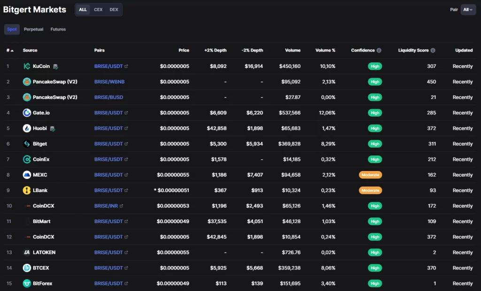Click the Moderate confidence badge in the LBank row
Screen dimensions: 481x291
(x=370, y=190)
